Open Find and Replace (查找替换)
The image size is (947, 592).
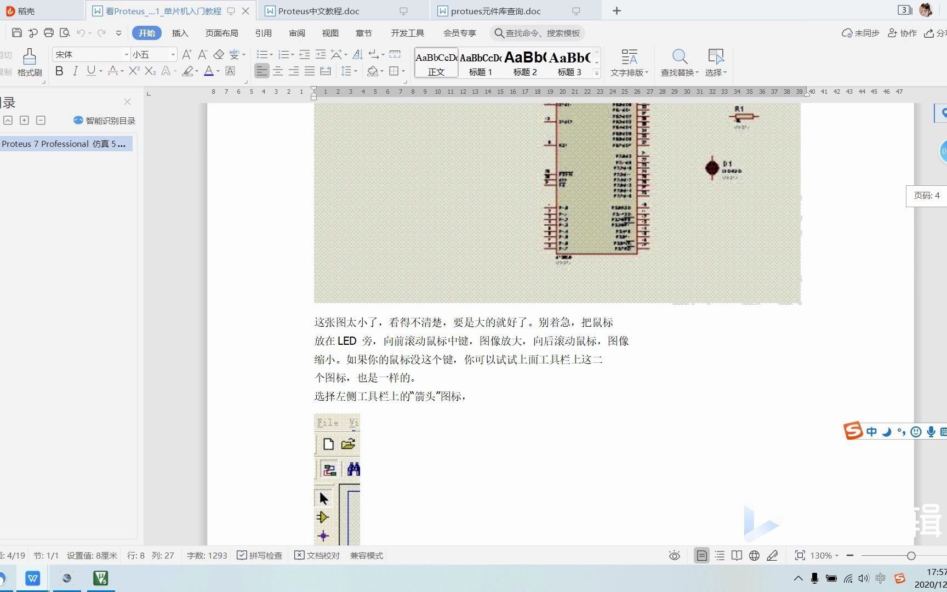coord(680,62)
